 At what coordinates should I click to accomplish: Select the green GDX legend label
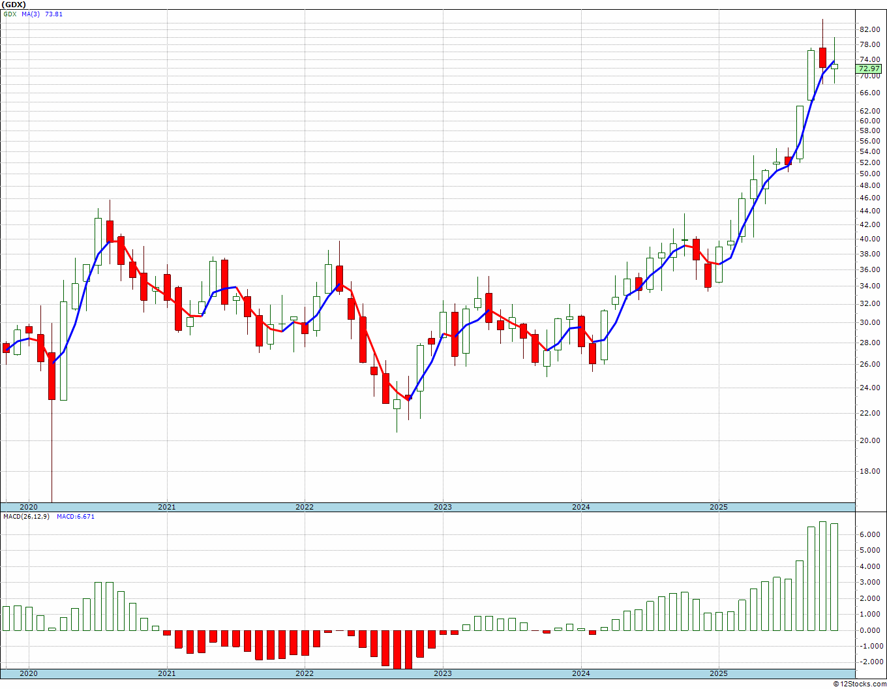click(9, 14)
